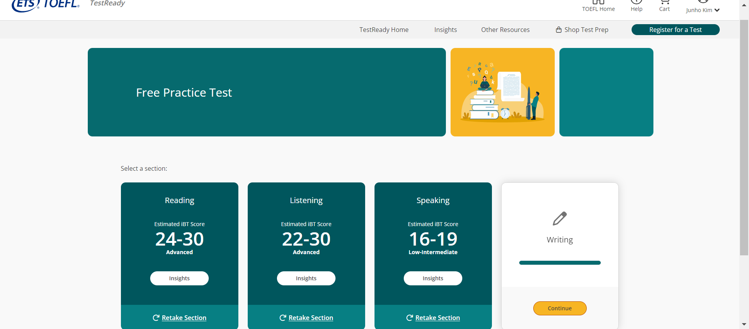Image resolution: width=749 pixels, height=329 pixels.
Task: Click the Select a section label
Action: coord(144,168)
